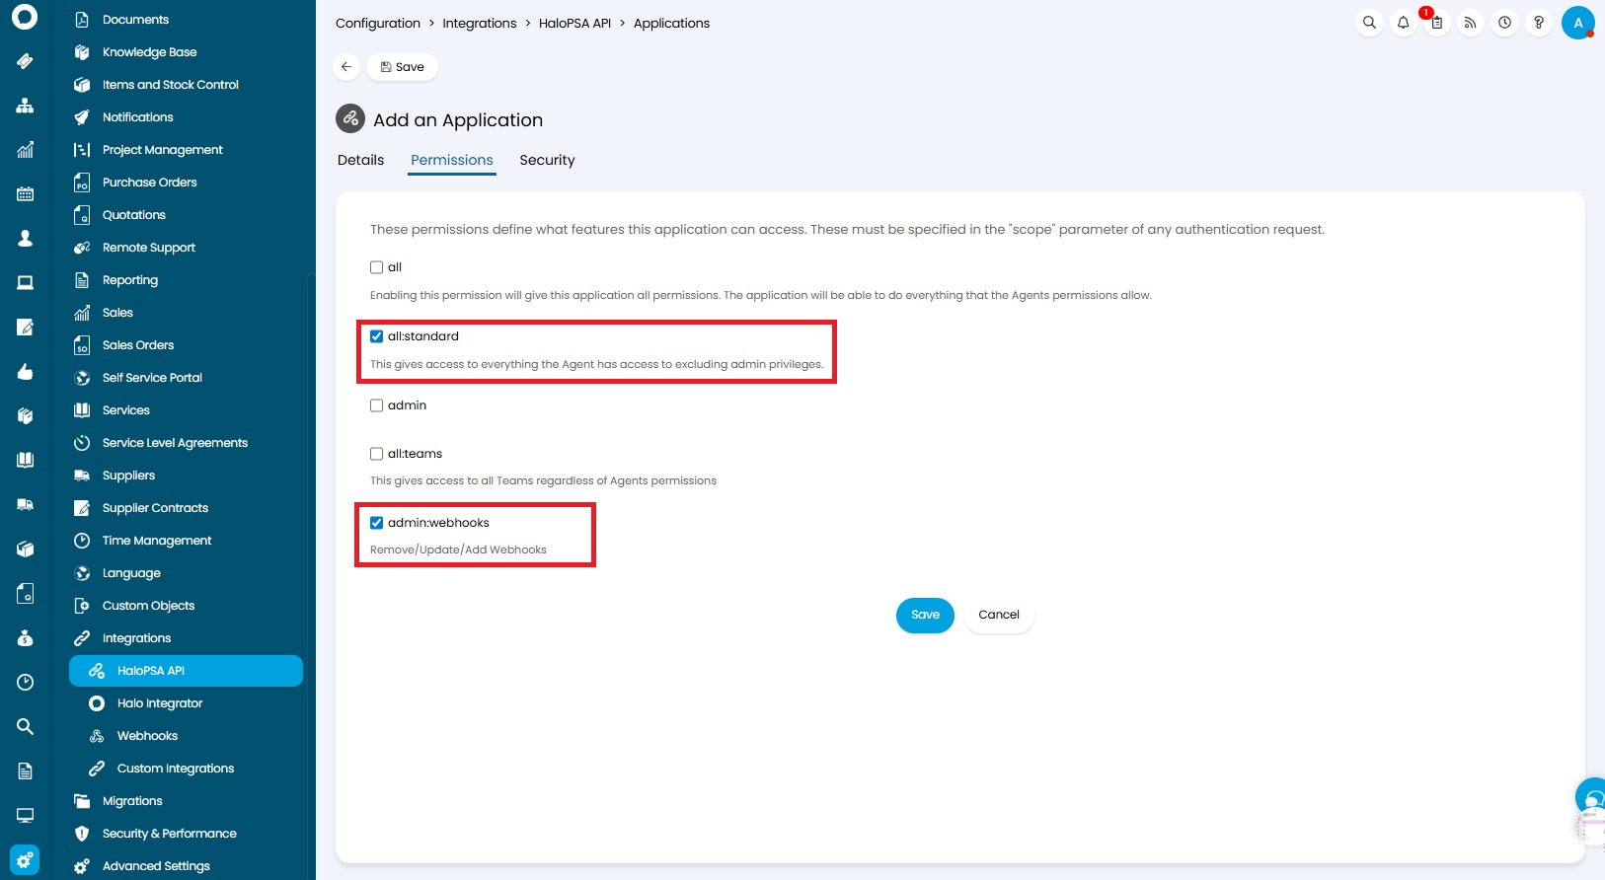Open the money bag icon in left rail
The height and width of the screenshot is (880, 1605).
(x=25, y=638)
